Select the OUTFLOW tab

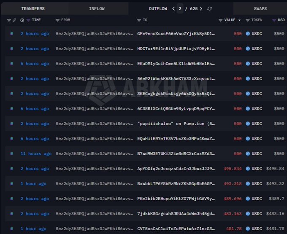click(158, 8)
